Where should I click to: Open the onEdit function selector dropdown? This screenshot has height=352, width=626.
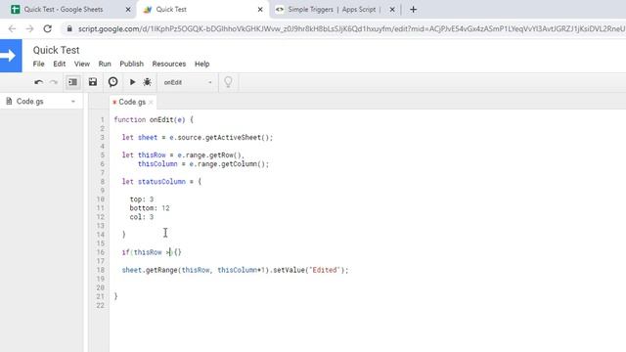[187, 82]
